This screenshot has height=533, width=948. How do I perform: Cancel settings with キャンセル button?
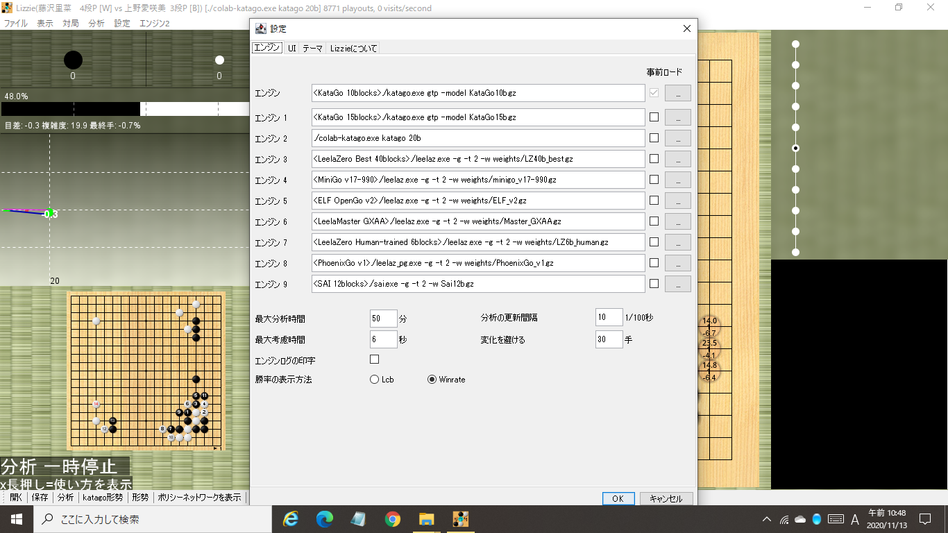(x=666, y=499)
